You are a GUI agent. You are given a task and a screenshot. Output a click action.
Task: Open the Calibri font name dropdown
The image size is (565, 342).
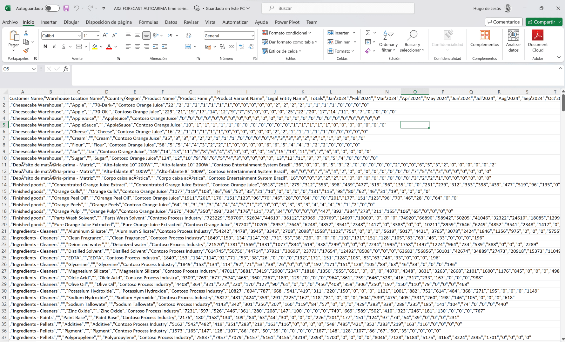pyautogui.click(x=79, y=36)
